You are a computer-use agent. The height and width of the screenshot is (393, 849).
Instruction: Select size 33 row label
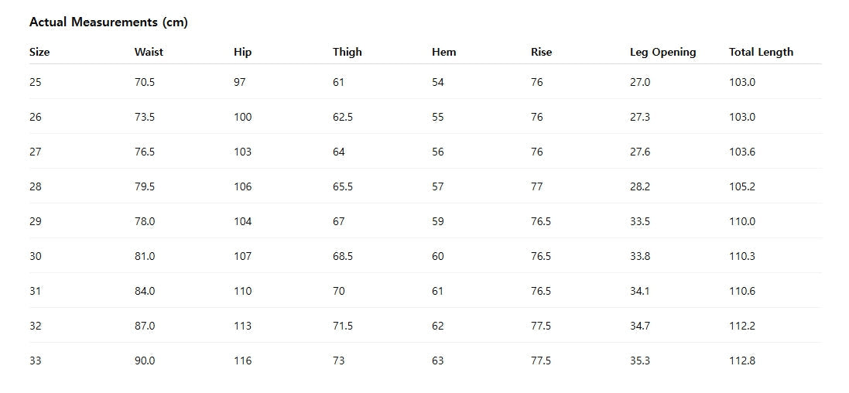pos(36,361)
